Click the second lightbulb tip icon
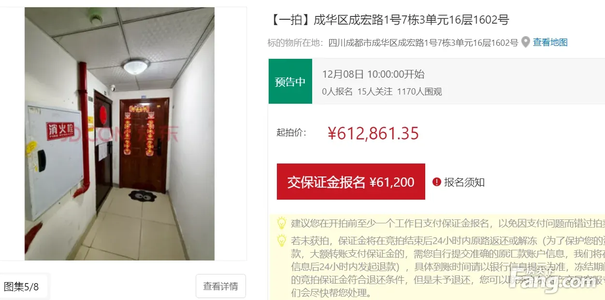 click(281, 240)
